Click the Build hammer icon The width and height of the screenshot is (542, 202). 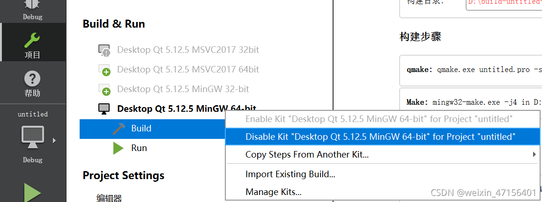[x=119, y=129]
